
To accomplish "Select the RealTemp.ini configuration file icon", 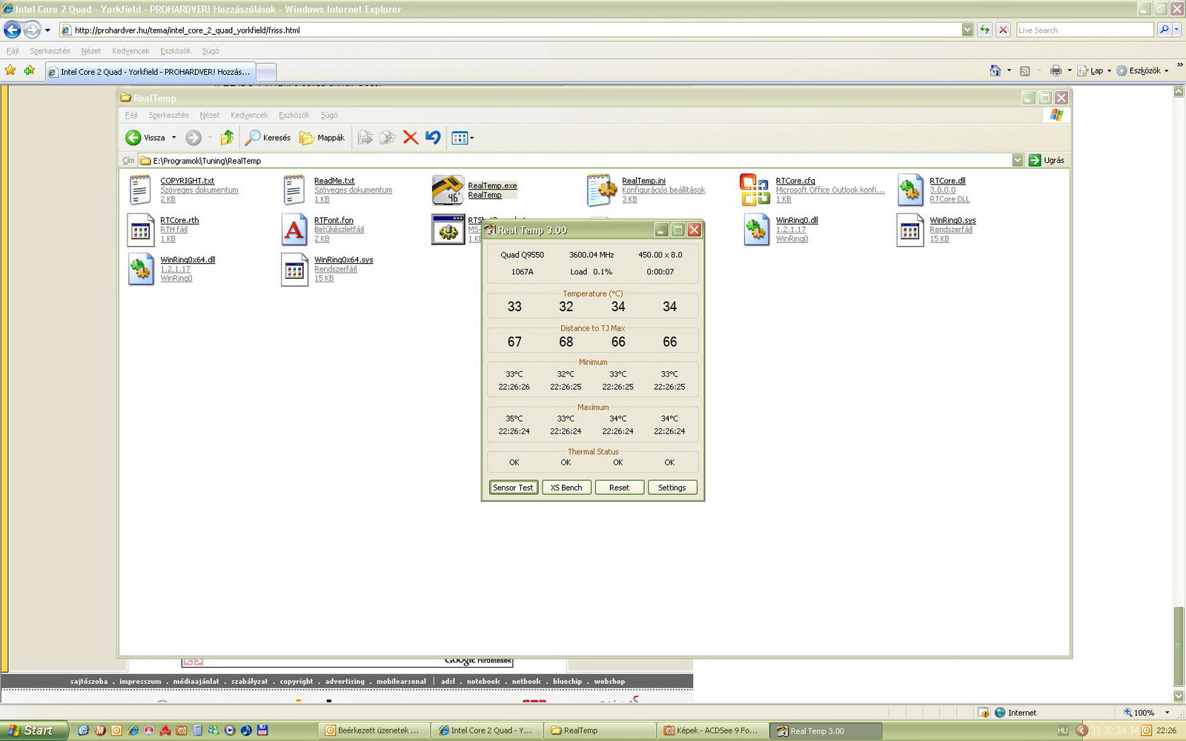I will (x=602, y=190).
